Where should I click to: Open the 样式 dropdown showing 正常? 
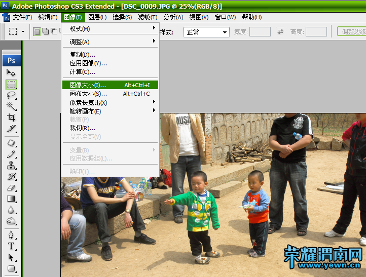[207, 32]
